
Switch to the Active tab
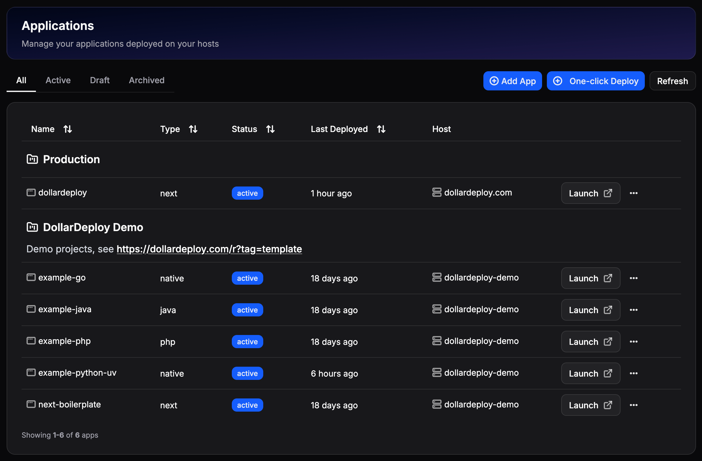(58, 80)
